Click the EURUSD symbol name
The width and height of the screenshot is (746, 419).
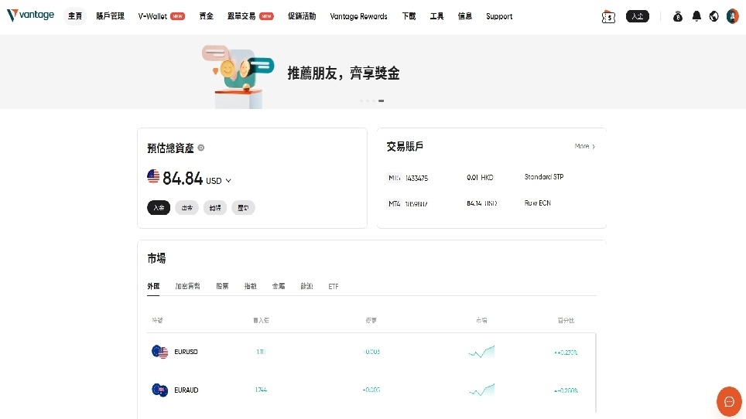[x=186, y=352]
